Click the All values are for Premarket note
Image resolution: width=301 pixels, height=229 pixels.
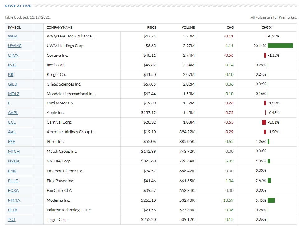point(274,17)
